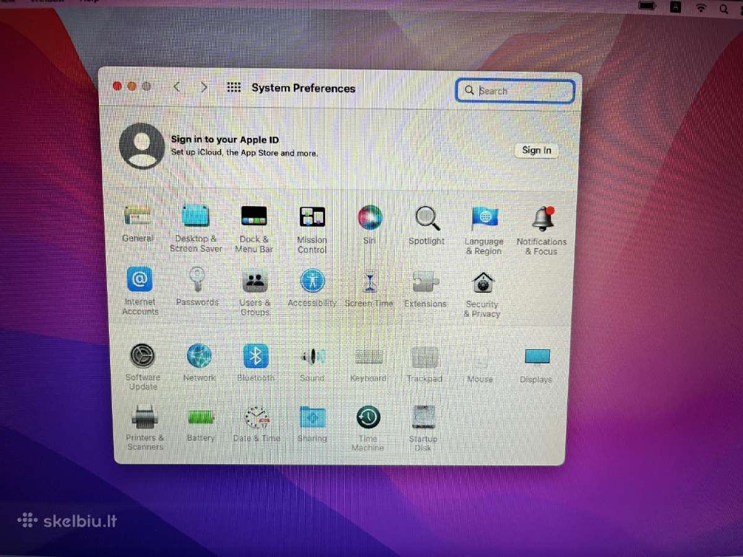Click the System Preferences search field
This screenshot has height=557, width=743.
(515, 91)
